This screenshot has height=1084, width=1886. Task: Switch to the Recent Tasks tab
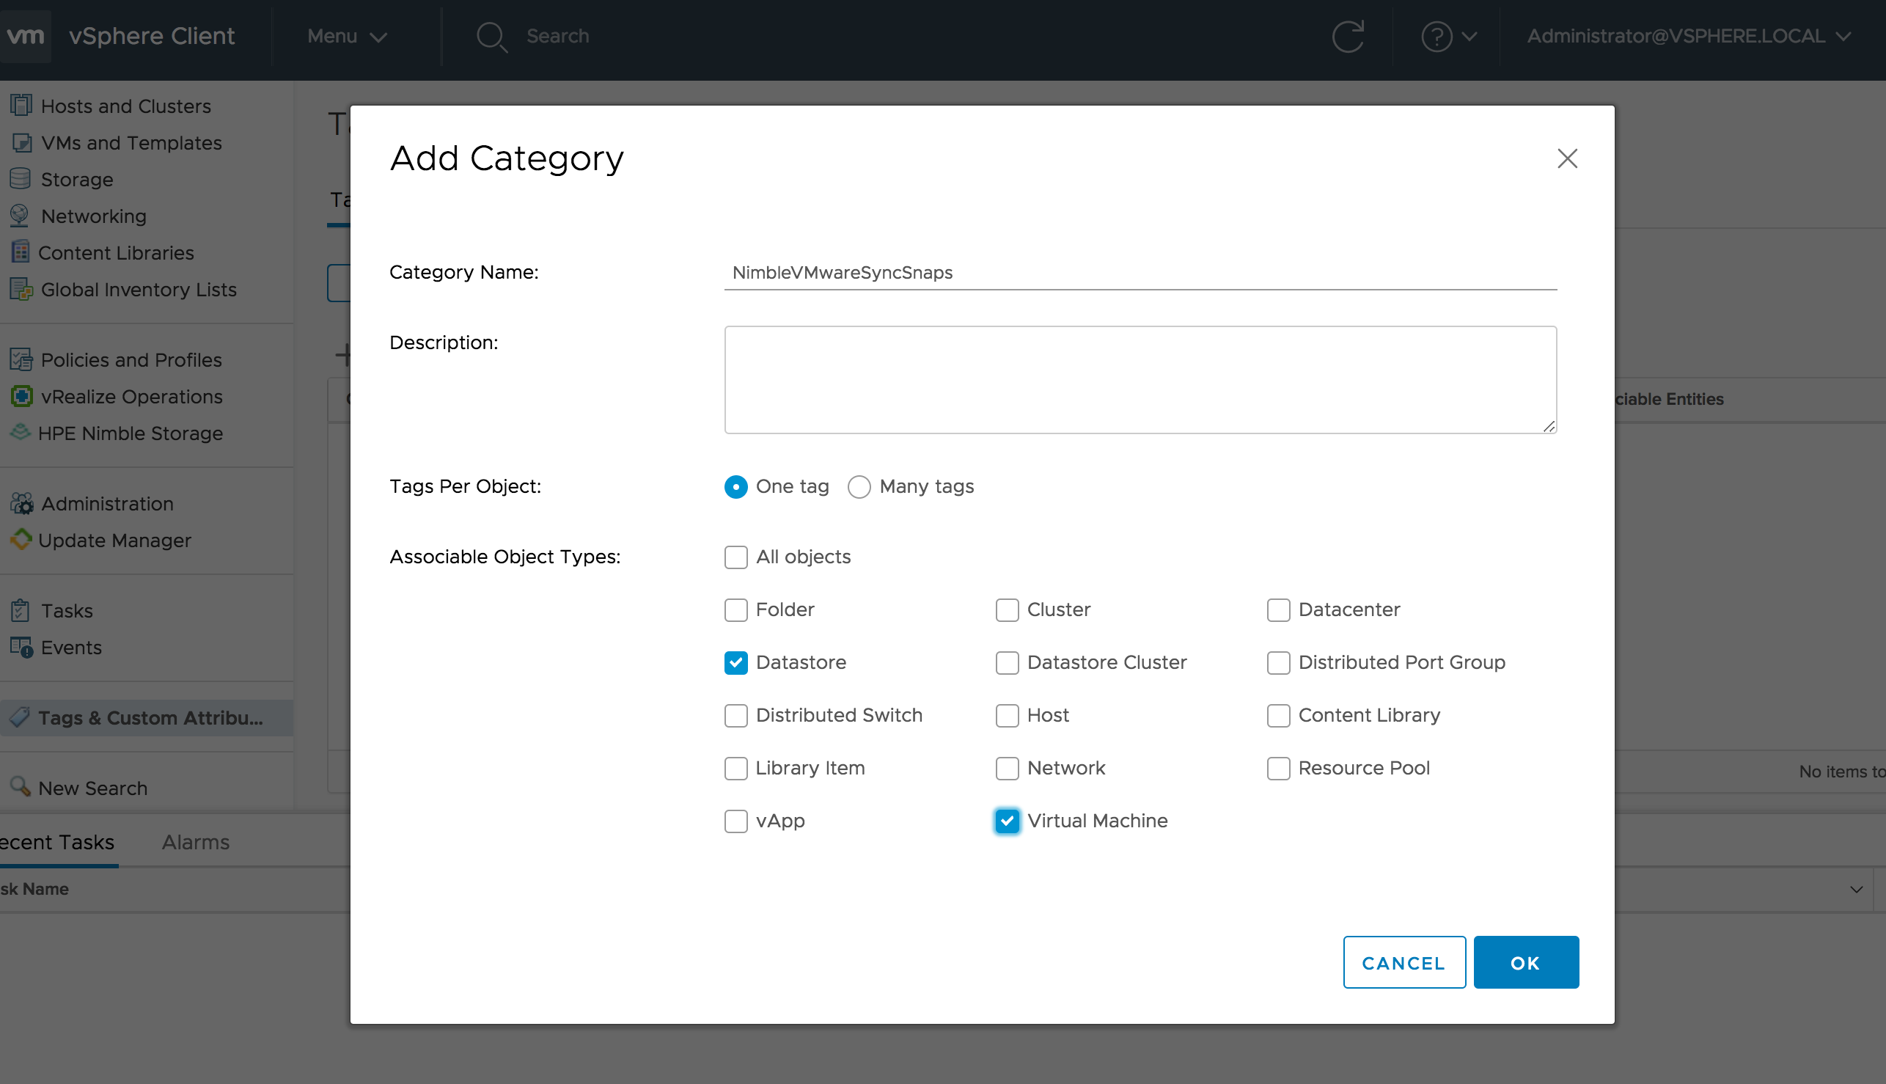click(x=57, y=842)
